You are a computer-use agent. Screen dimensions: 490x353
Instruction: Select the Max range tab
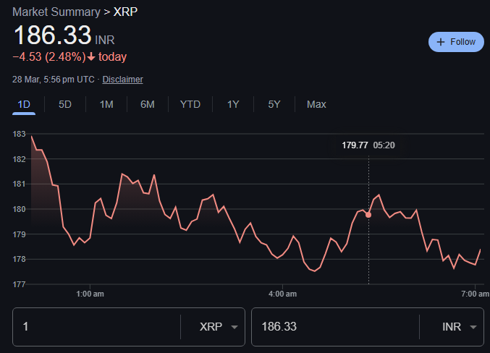click(x=316, y=104)
